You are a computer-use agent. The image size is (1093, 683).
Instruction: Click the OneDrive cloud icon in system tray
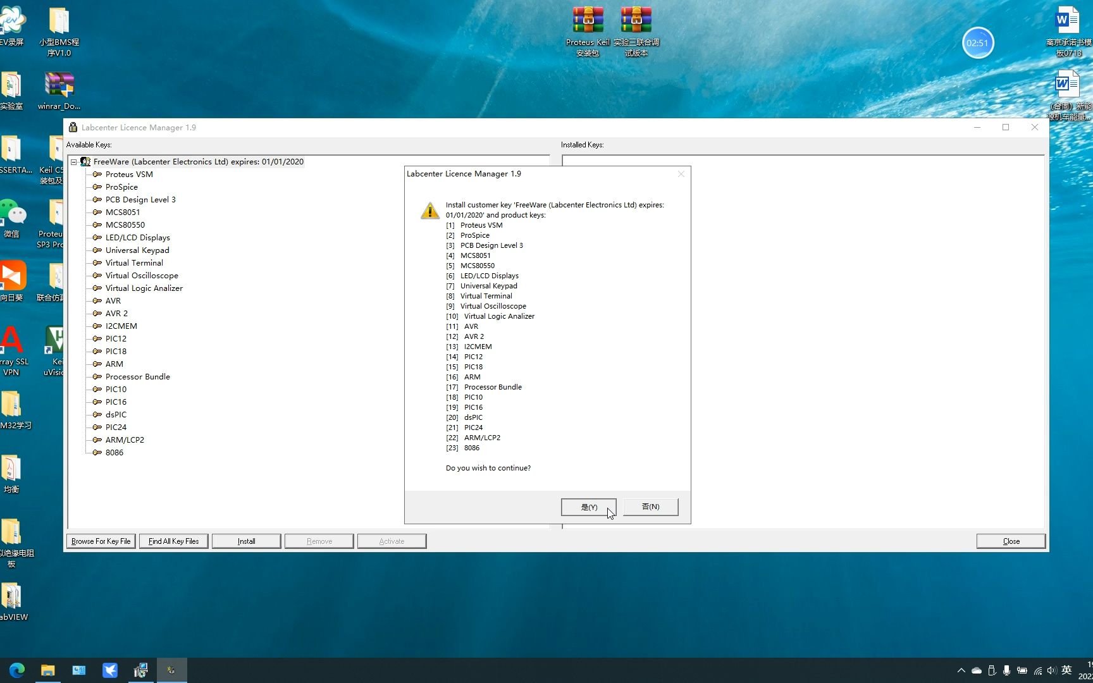coord(977,670)
